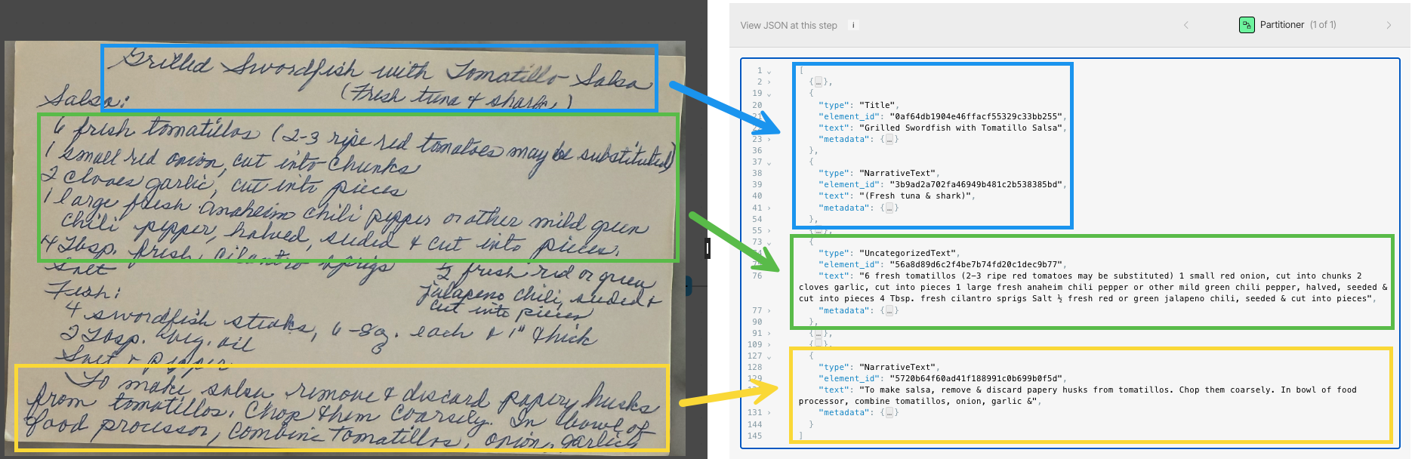Click the divider handle between image and JSON
This screenshot has width=1412, height=459.
point(708,248)
